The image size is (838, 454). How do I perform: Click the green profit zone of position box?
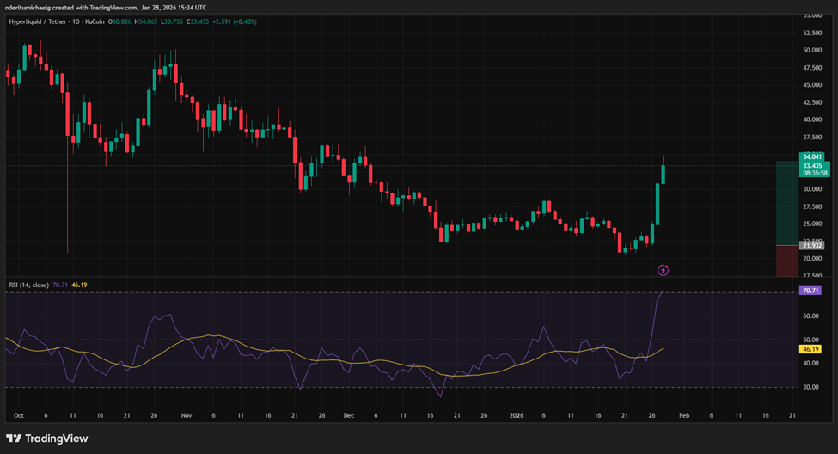coord(787,202)
